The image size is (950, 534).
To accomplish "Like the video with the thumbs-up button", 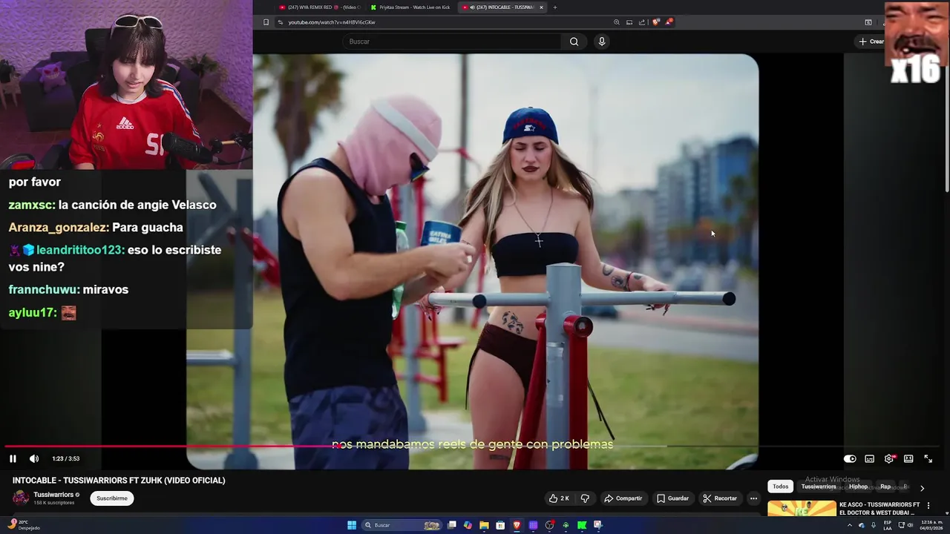I will click(x=559, y=498).
